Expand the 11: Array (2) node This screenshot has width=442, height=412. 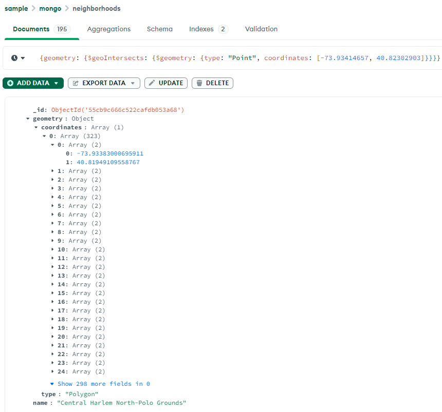(x=52, y=259)
